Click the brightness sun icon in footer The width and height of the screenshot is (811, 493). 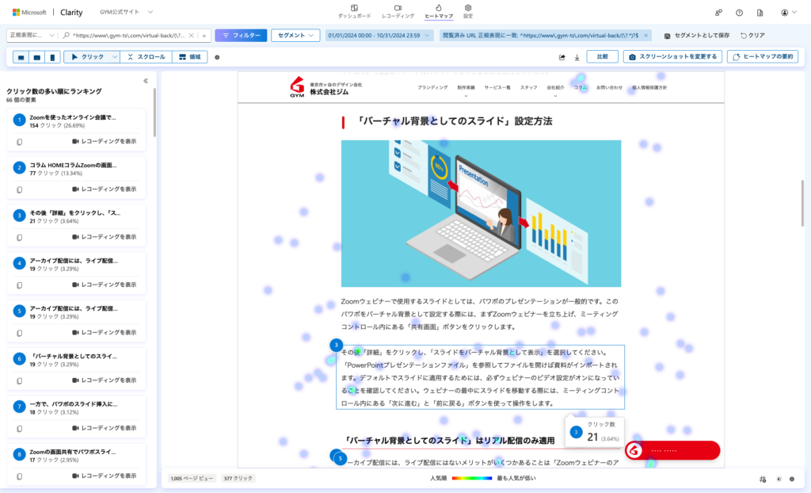779,479
